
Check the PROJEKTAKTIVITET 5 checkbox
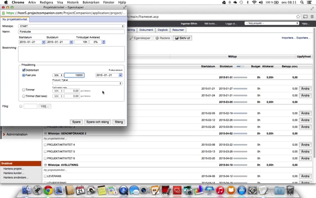point(45,151)
